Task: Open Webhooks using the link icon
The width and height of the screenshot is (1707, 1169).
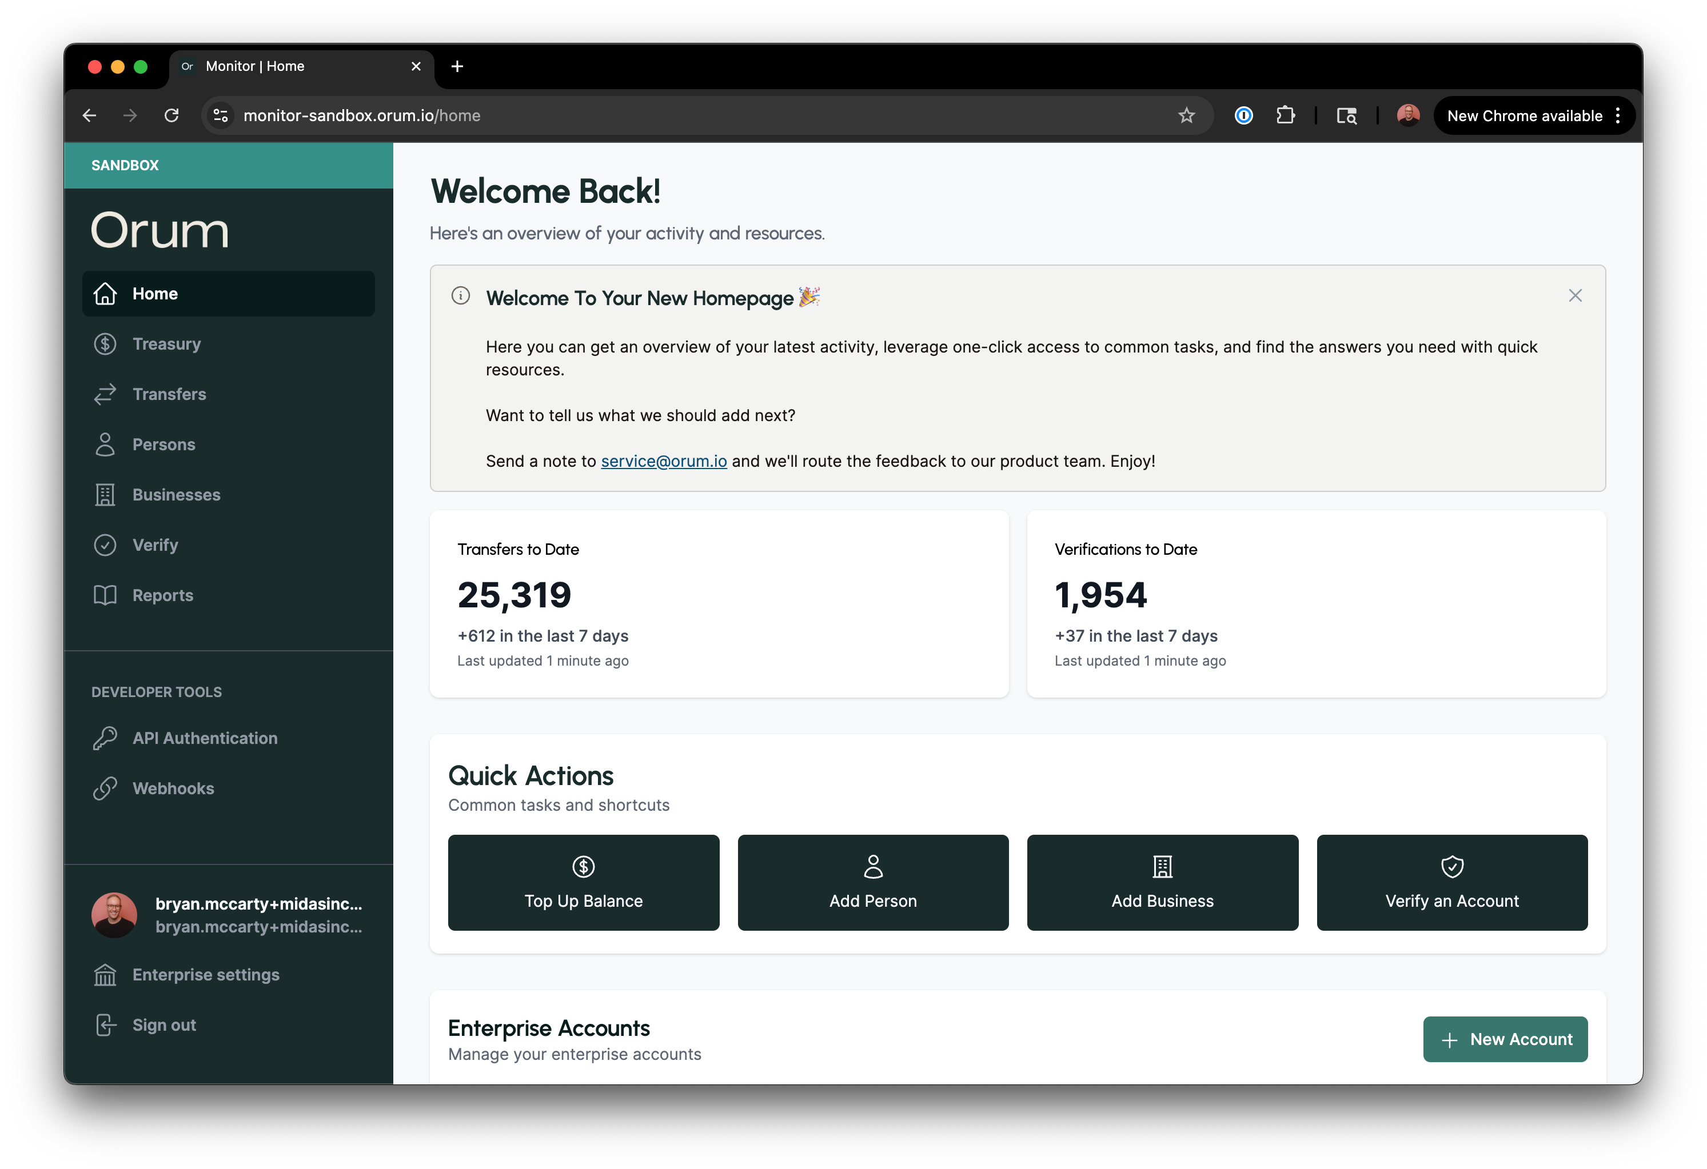Action: click(105, 788)
